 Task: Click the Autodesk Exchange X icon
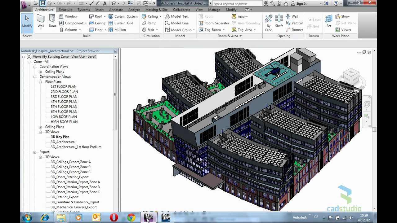pos(326,3)
